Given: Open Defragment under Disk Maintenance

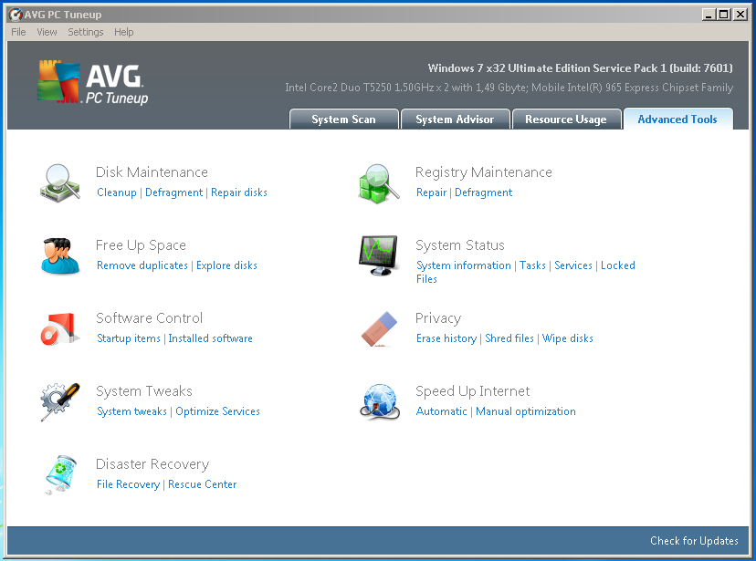Looking at the screenshot, I should click(174, 192).
